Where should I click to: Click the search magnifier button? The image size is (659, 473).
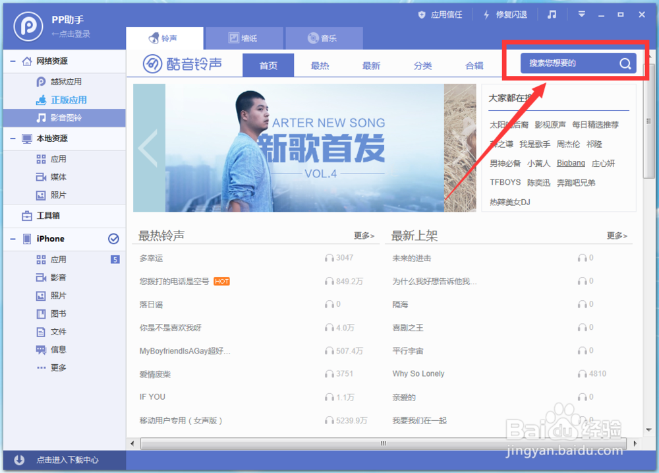tap(625, 63)
